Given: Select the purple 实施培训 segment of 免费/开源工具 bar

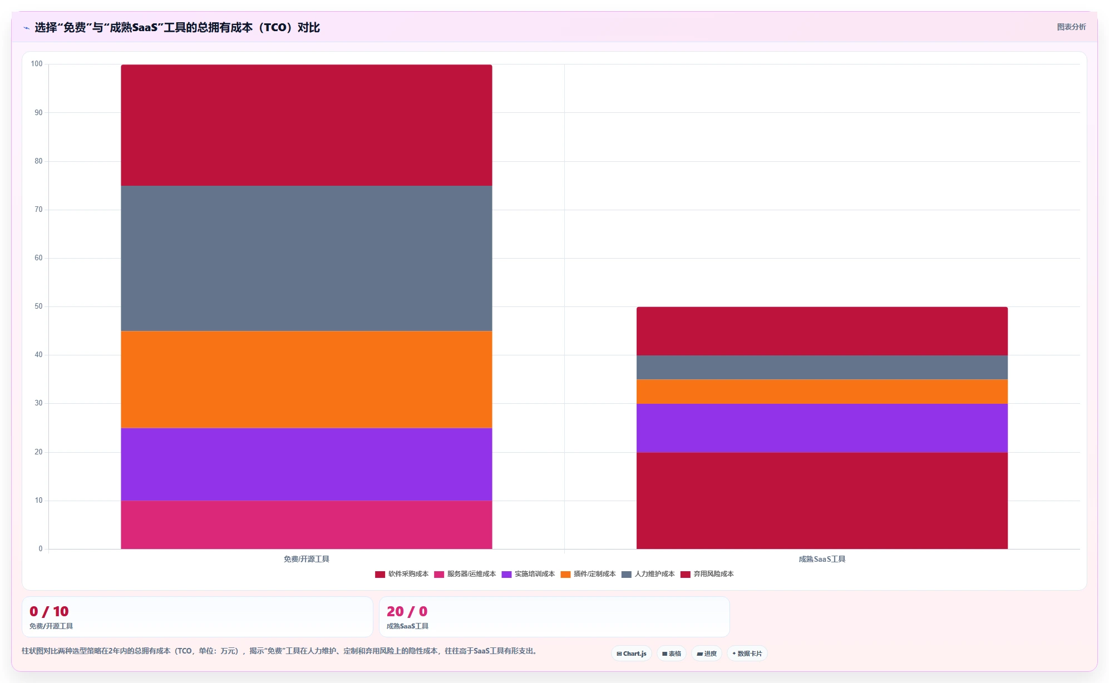Looking at the screenshot, I should (x=307, y=464).
